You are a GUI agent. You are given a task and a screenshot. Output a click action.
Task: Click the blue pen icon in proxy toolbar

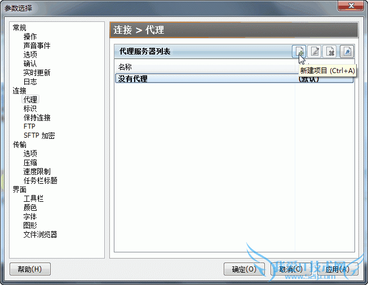tap(347, 51)
